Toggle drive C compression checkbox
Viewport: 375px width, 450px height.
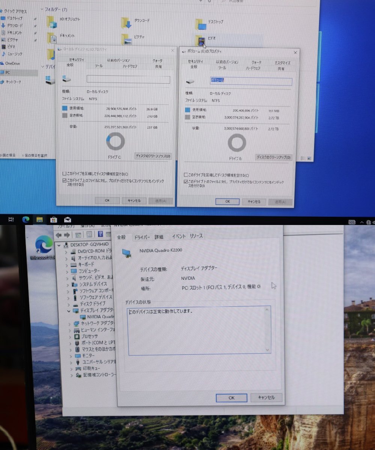coord(64,174)
